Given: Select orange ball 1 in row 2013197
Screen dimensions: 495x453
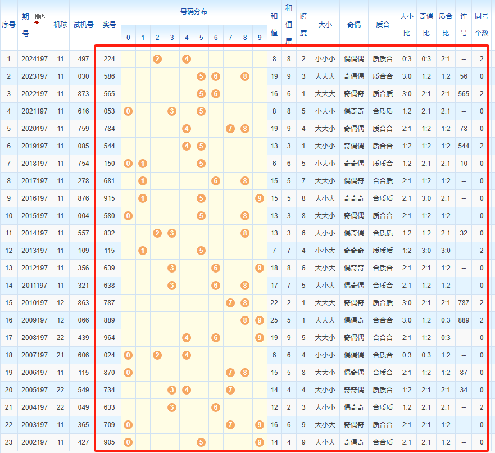Looking at the screenshot, I should 143,251.
